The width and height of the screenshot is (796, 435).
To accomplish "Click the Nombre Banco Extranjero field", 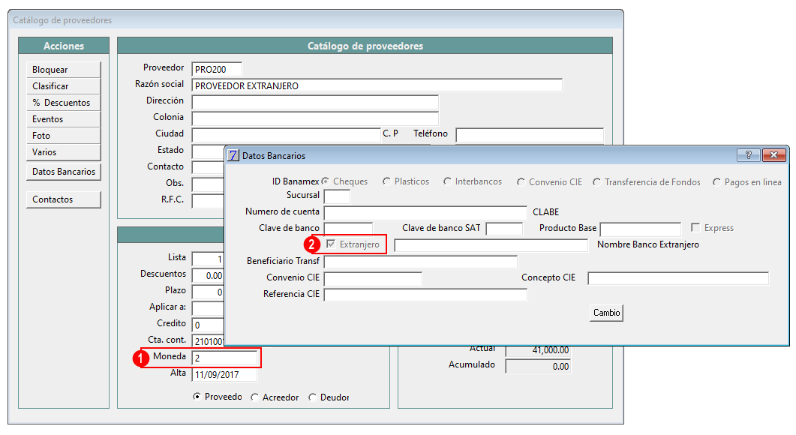I will click(491, 245).
